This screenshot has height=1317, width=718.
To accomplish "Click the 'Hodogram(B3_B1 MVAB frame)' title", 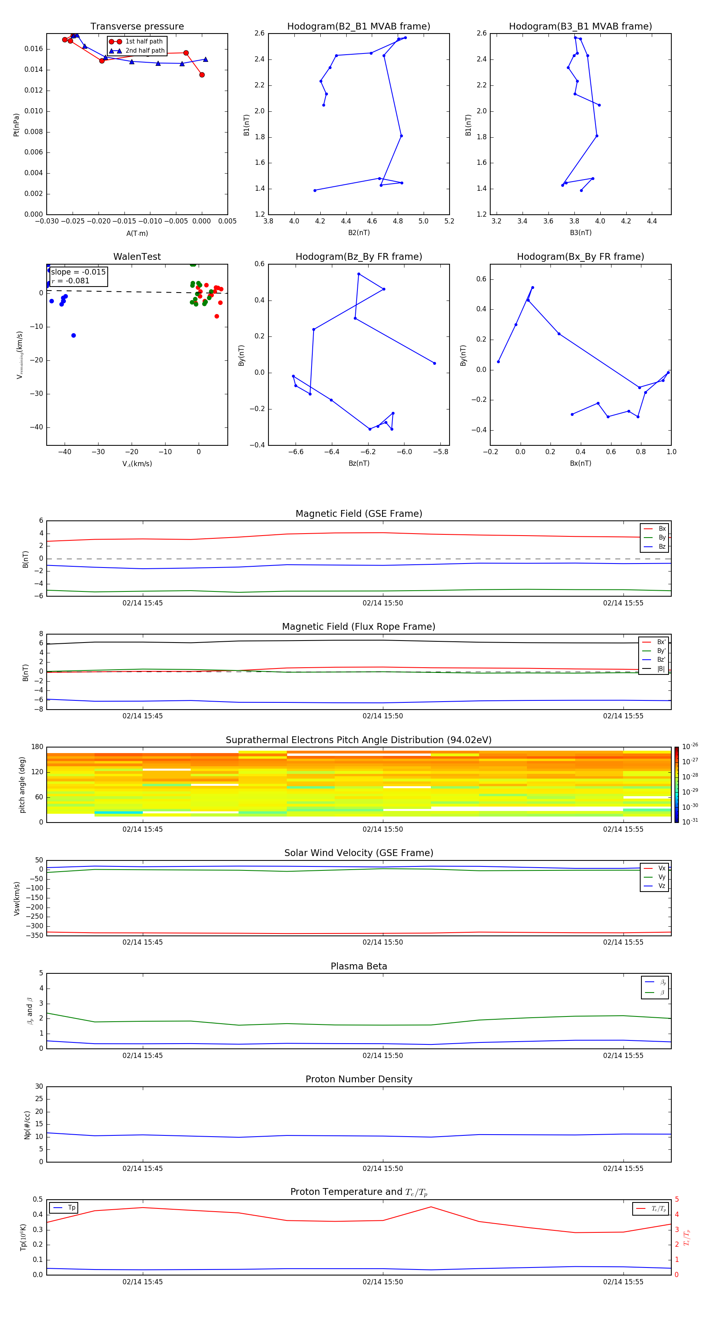I will pos(580,27).
